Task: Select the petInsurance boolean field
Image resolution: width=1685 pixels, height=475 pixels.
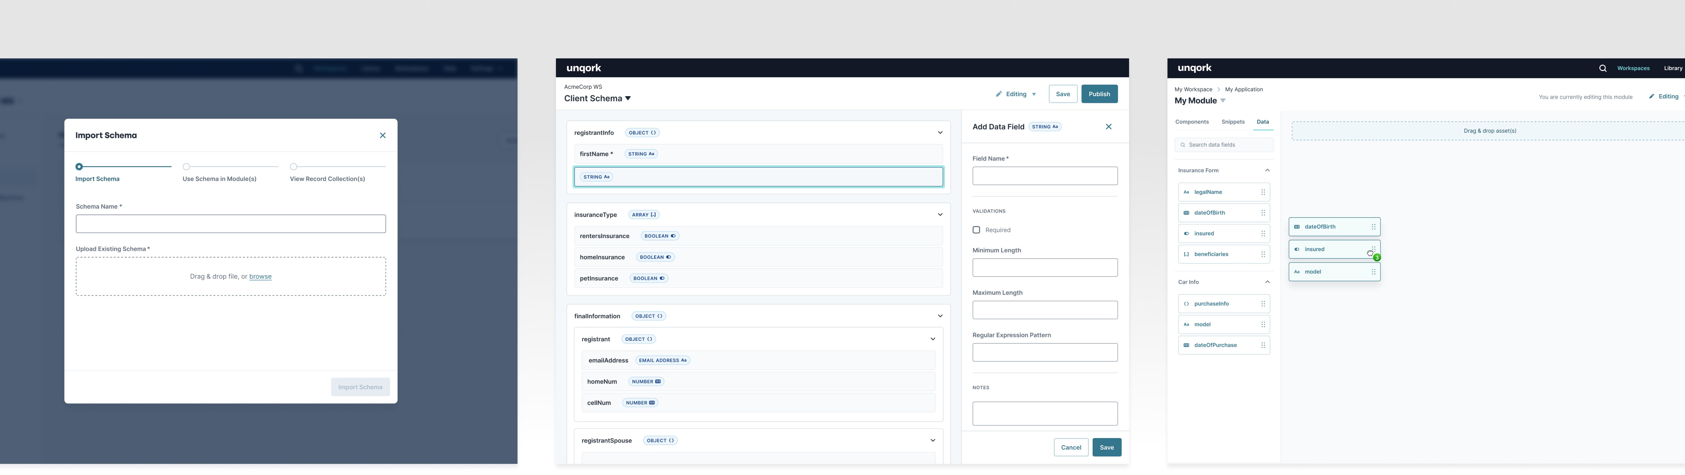Action: point(759,278)
